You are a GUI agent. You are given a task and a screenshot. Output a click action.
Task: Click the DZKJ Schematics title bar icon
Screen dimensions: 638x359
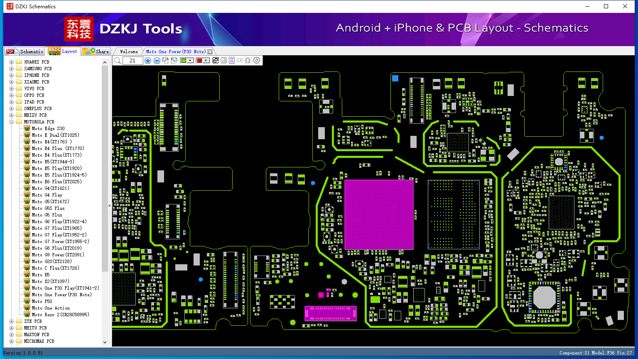[10, 6]
